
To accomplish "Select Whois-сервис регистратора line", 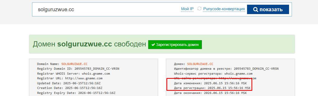I will coord(213,74).
